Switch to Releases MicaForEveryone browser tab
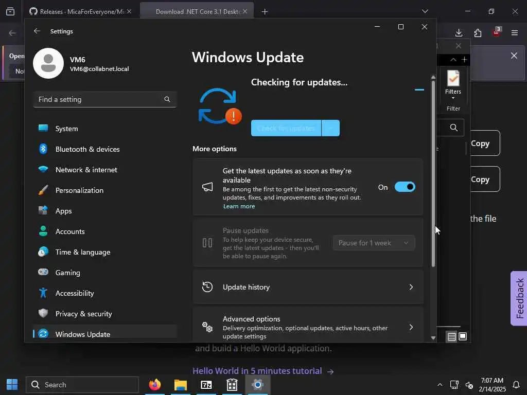Viewport: 527px width, 395px height. tap(80, 11)
